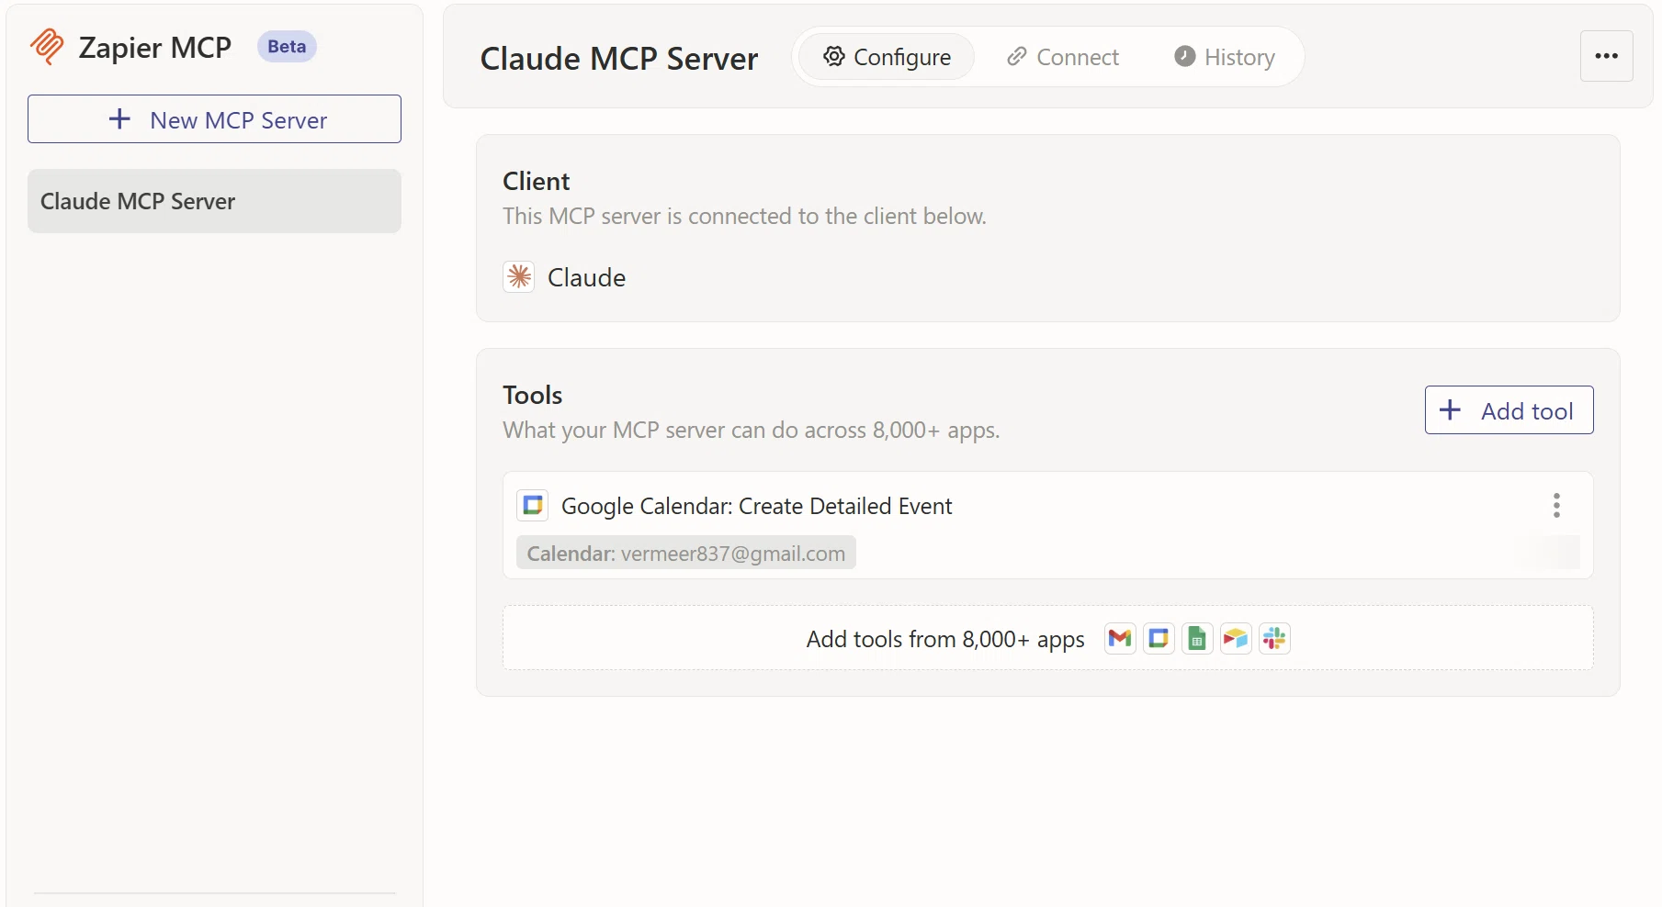
Task: Open the History tab
Action: (1225, 57)
